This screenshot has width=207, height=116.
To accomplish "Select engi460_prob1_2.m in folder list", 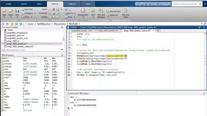I will [x=17, y=38].
